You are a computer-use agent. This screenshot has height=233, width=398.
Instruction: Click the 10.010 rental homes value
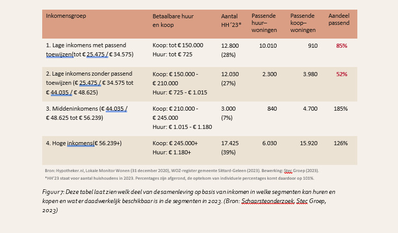click(268, 46)
